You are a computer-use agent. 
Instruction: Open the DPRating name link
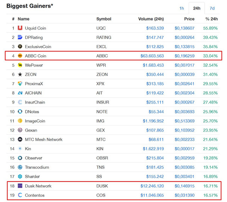click(34, 37)
